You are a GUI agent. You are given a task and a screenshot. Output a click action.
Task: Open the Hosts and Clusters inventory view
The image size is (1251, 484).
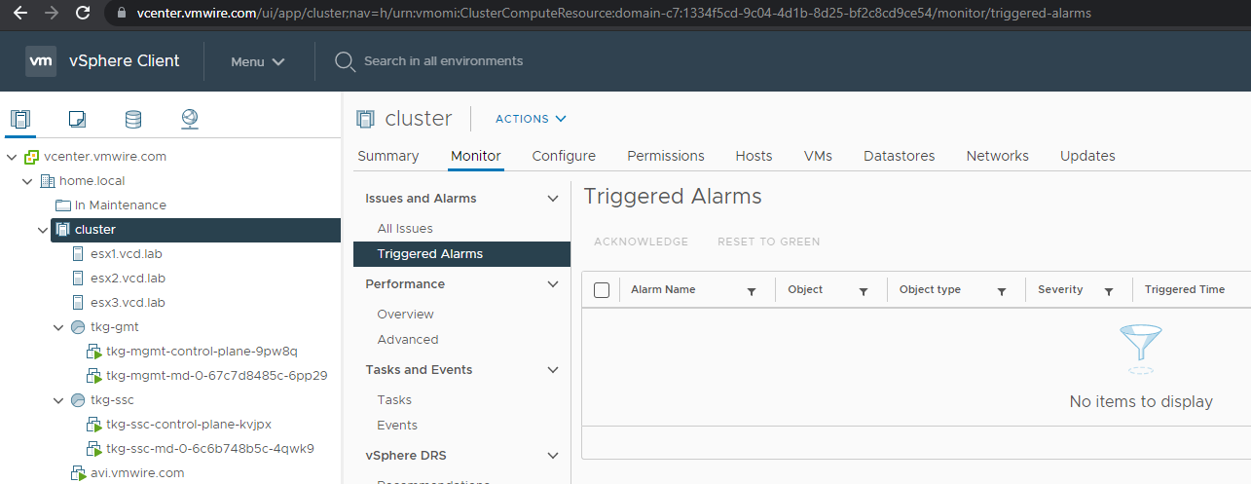[20, 120]
